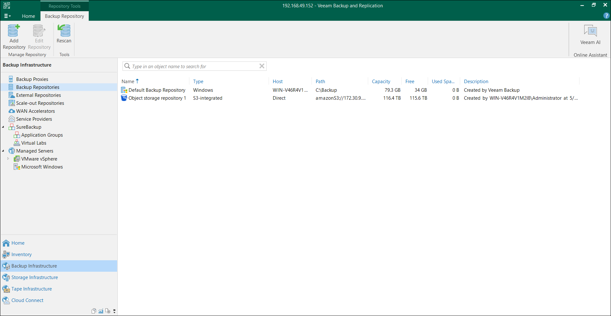Collapse the SureBackup tree node
Viewport: 611px width, 316px height.
[3, 127]
